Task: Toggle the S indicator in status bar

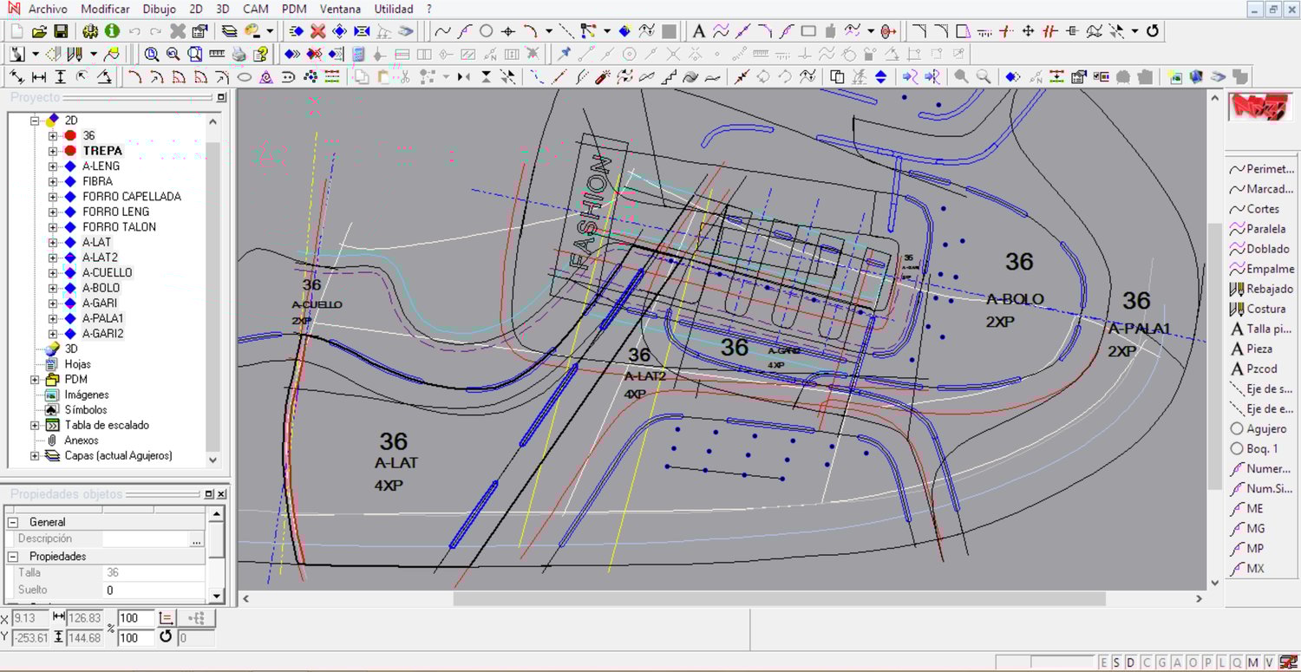Action: coord(1116,662)
